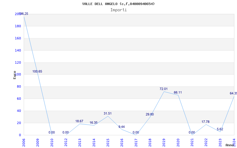Click the 2010 x-axis year label
Screen dimensions: 237x148
coord(52,143)
